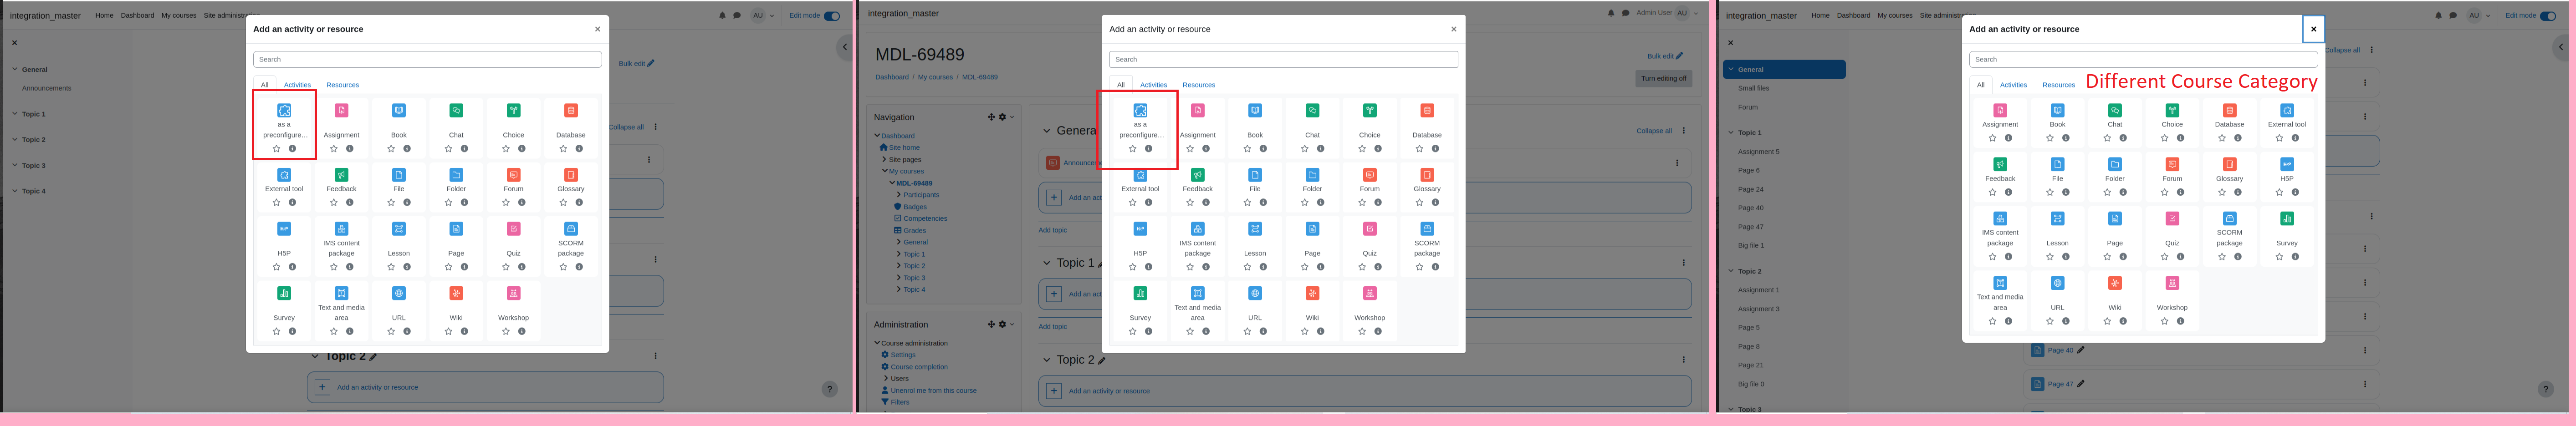Choose the Survey icon in the right dialog
The width and height of the screenshot is (2576, 426).
(2287, 218)
